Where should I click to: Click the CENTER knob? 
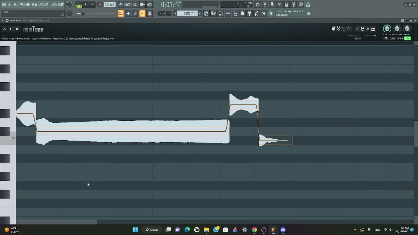pyautogui.click(x=387, y=29)
